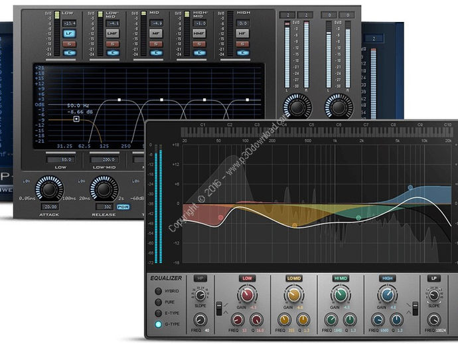Click the blue HIGH GAIN knob
Viewport: 458px width, 344px height.
tap(388, 295)
